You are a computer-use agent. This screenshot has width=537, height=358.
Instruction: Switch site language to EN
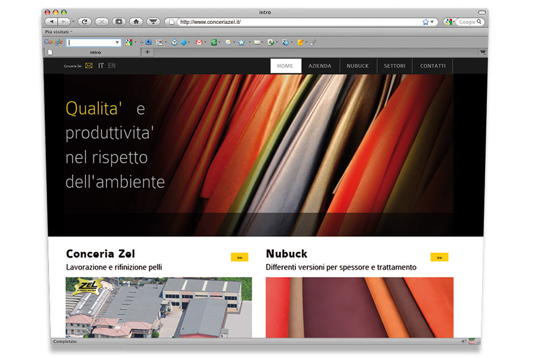[112, 66]
